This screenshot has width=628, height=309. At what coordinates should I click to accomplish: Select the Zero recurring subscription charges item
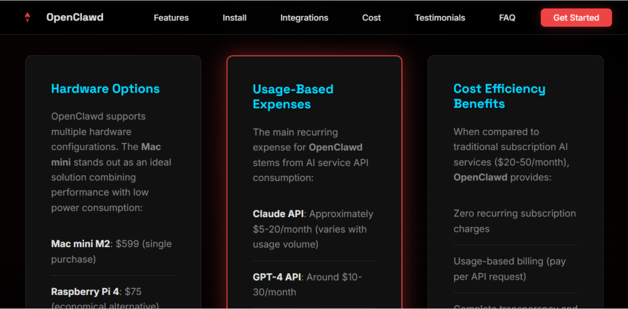(x=514, y=221)
